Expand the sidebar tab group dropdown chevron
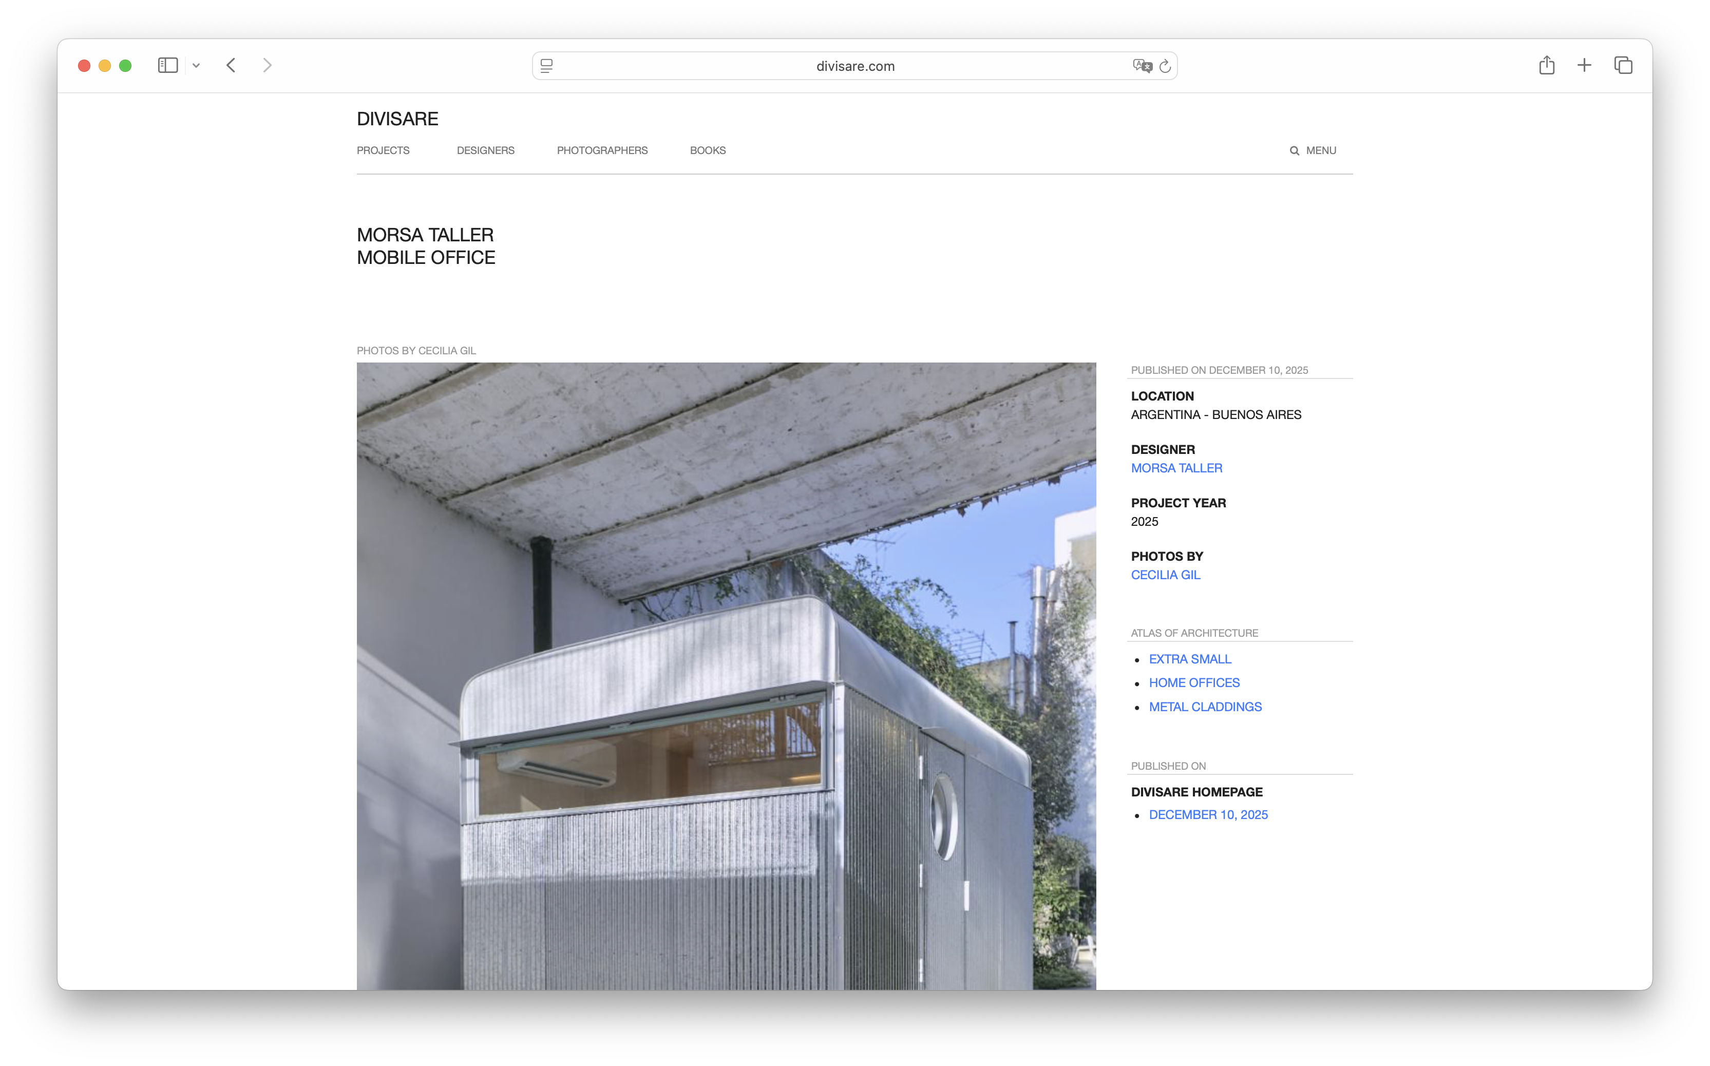 (x=196, y=66)
